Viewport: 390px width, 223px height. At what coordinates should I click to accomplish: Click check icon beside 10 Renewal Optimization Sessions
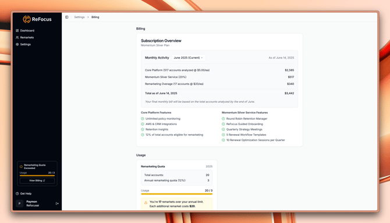click(224, 140)
